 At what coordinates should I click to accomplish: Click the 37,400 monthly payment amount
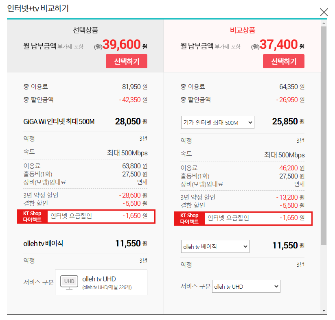pos(278,44)
